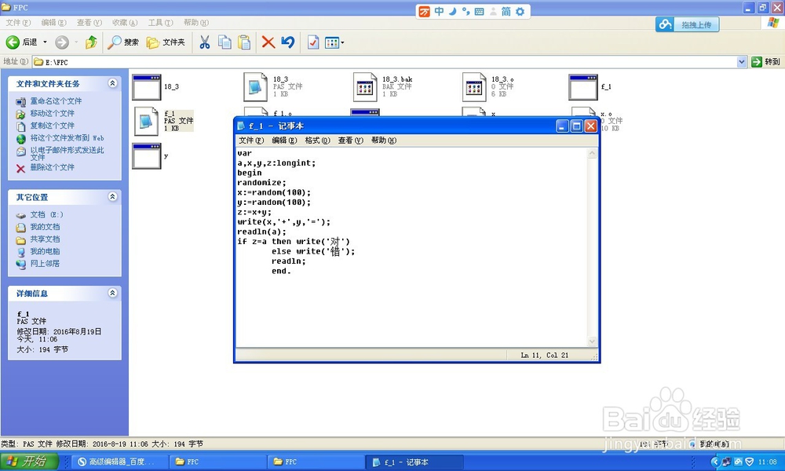Screen dimensions: 785x471
Task: Open Notepad 查看(V) menu
Action: pos(350,141)
